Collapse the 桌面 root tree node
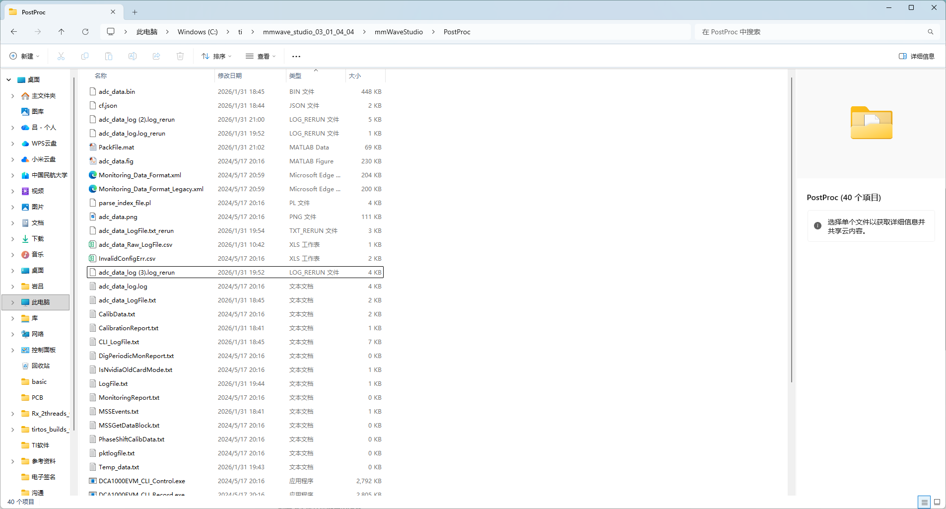 8,79
